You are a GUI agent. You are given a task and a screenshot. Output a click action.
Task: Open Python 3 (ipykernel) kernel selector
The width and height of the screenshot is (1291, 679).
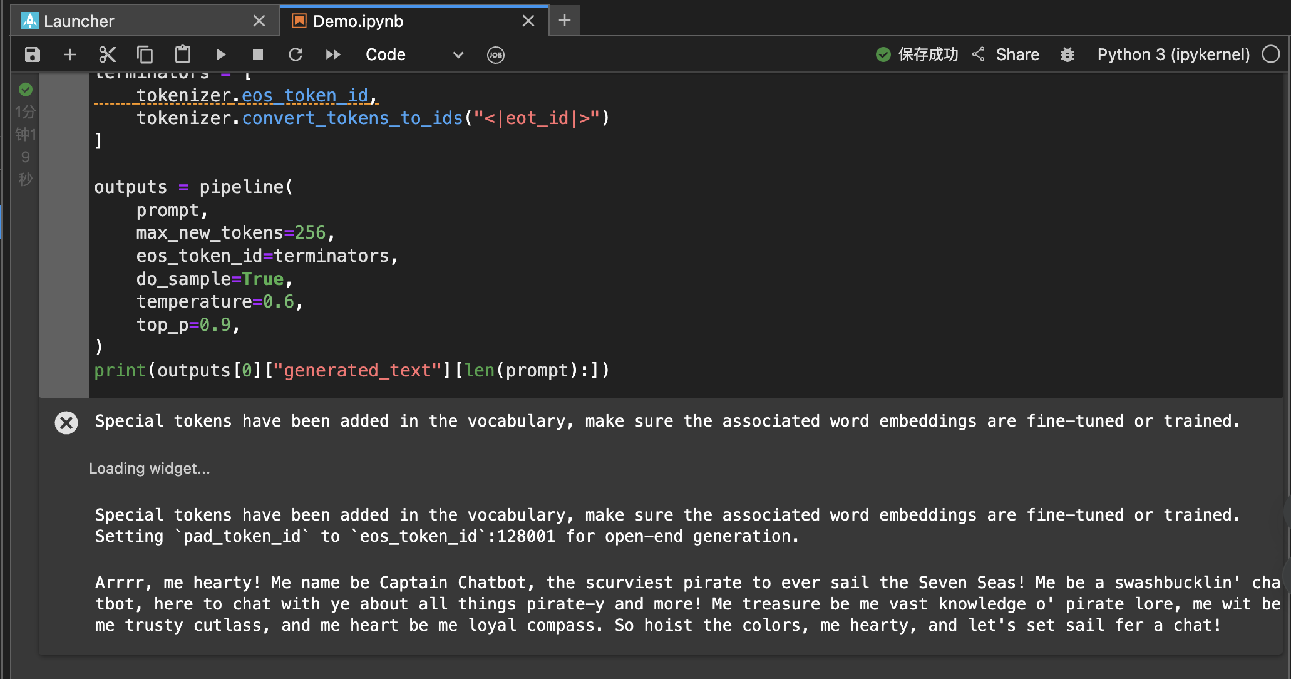point(1173,54)
